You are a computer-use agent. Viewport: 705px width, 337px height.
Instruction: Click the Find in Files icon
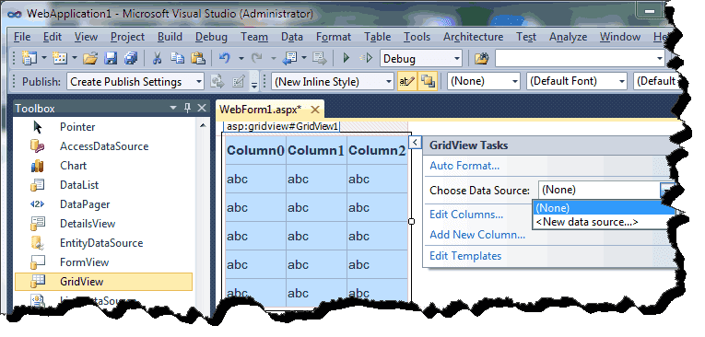coord(482,58)
